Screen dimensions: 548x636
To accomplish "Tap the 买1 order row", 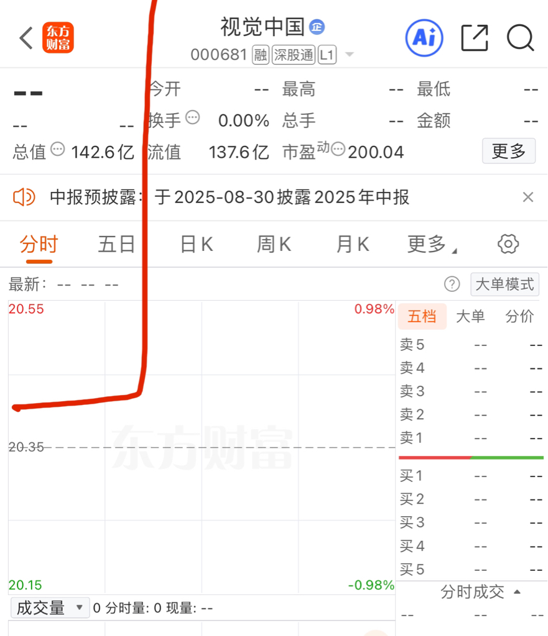I will tap(471, 475).
